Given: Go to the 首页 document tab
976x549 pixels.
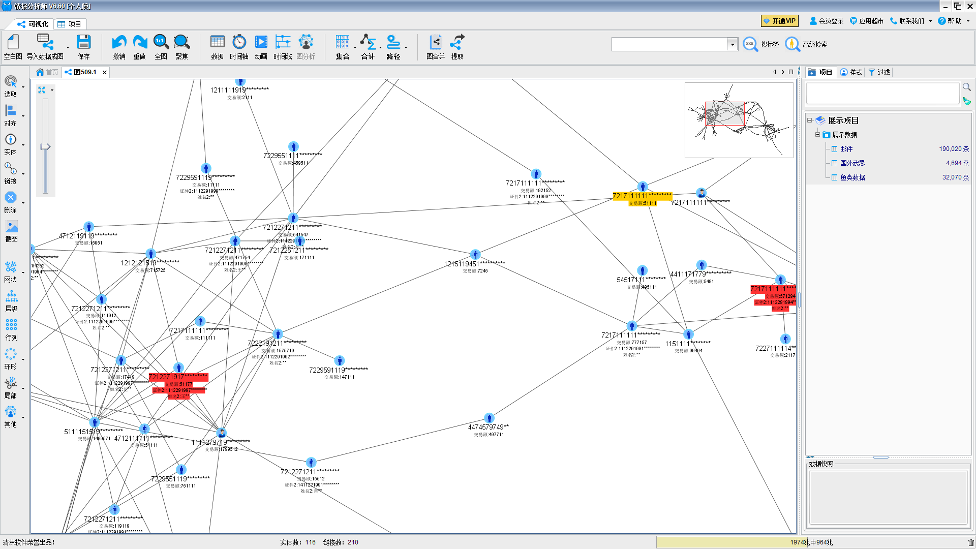Looking at the screenshot, I should (x=47, y=72).
